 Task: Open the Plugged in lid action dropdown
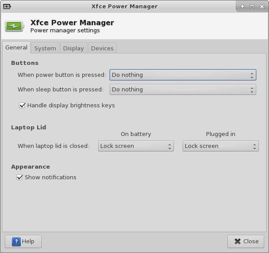coord(220,146)
